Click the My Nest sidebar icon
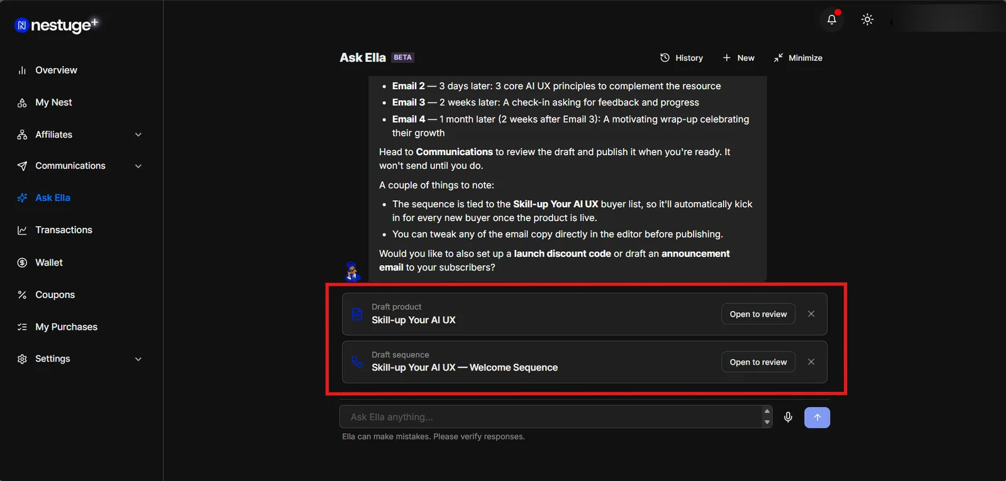1006x481 pixels. [22, 102]
